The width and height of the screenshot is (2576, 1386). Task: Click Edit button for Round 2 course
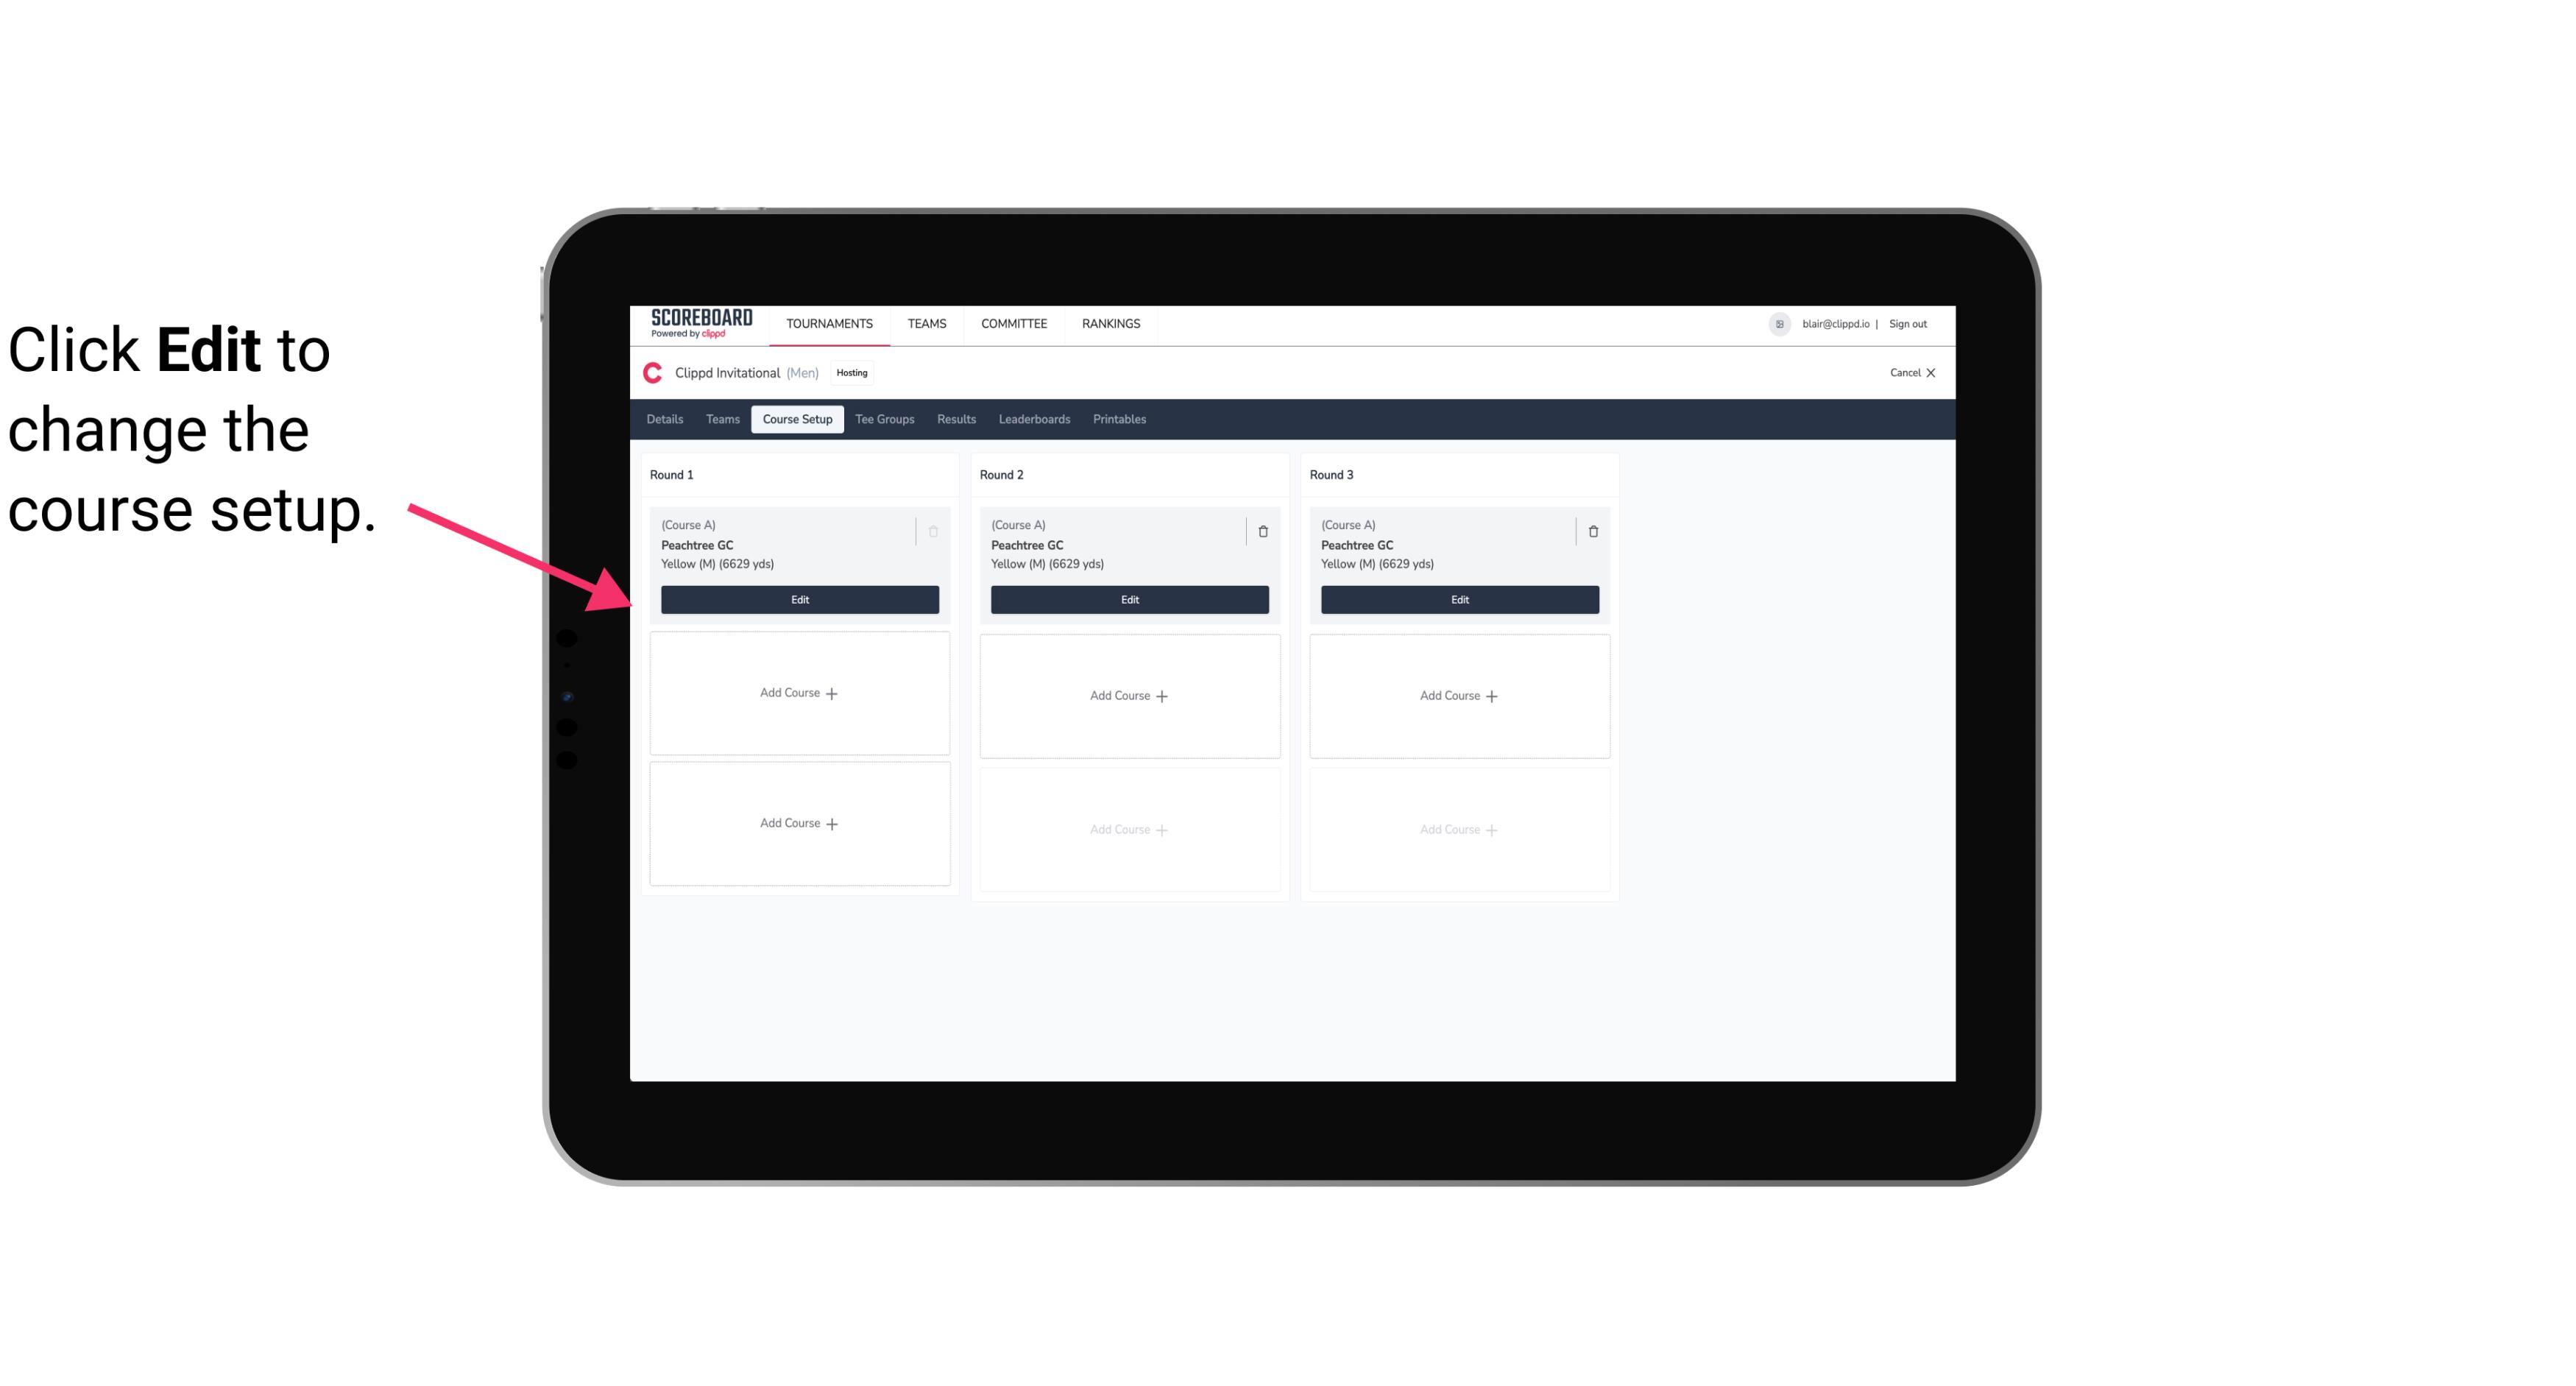pos(1128,598)
